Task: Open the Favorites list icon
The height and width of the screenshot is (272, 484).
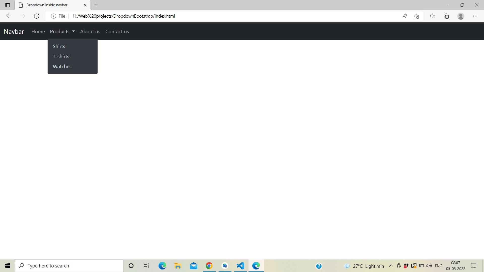Action: pyautogui.click(x=433, y=16)
